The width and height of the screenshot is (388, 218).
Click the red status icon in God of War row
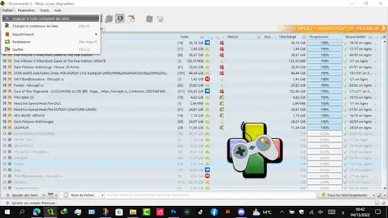[222, 91]
